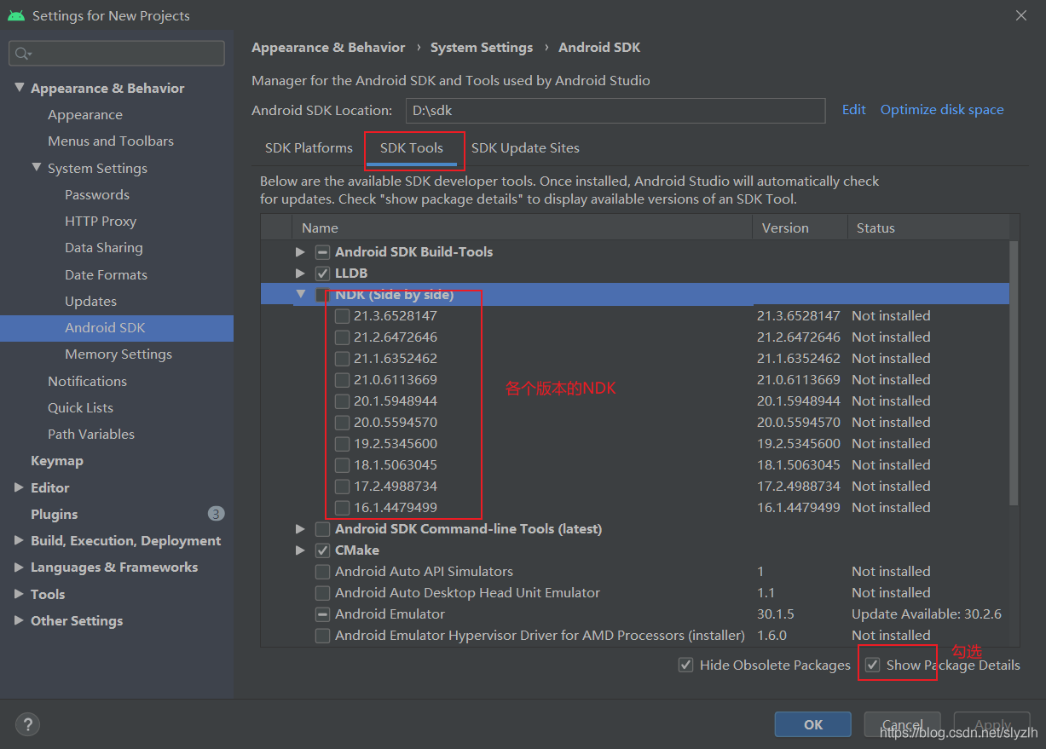Click the Cancel button

pos(903,725)
